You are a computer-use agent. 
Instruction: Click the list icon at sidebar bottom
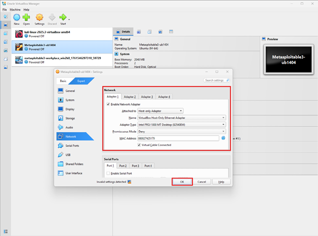6,231
